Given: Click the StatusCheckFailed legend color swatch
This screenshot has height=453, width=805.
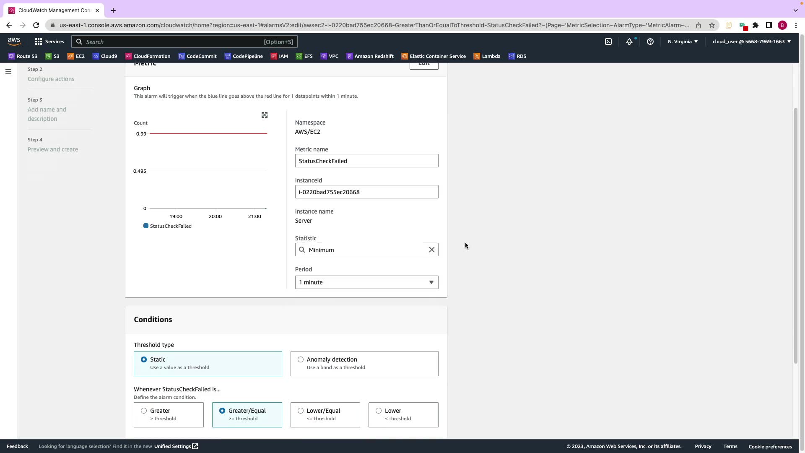Looking at the screenshot, I should [145, 226].
